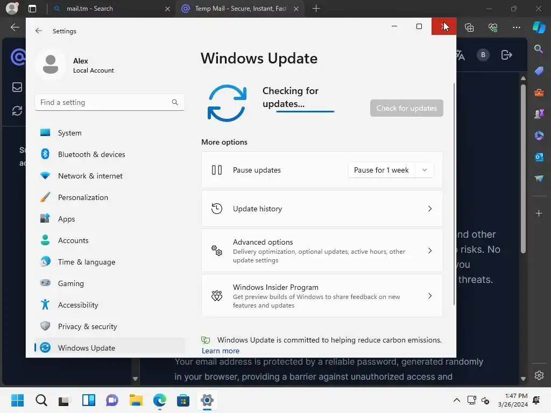Click the Pause for 1 week button

[x=382, y=170]
